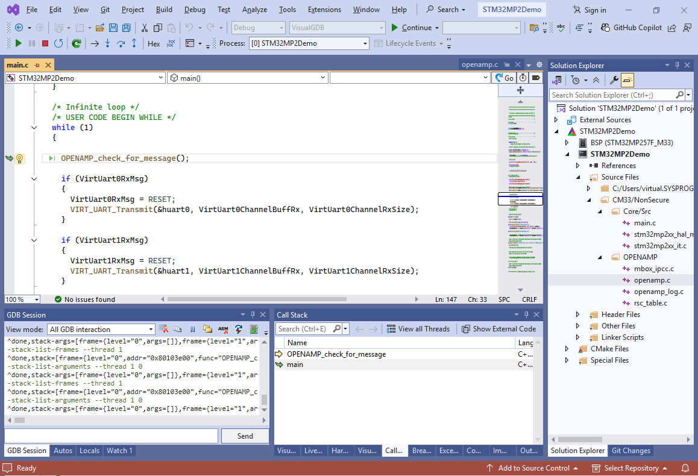Switch views icon in Solution Explorer
This screenshot has width=698, height=476.
(557, 80)
